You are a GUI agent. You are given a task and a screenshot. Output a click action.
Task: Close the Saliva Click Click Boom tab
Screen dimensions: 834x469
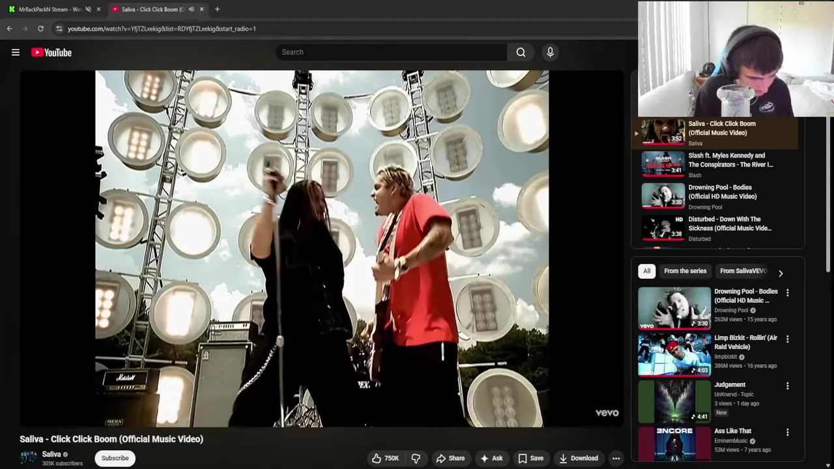tap(201, 9)
